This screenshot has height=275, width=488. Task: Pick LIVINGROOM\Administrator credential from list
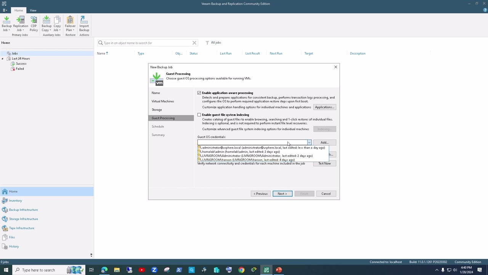263,156
